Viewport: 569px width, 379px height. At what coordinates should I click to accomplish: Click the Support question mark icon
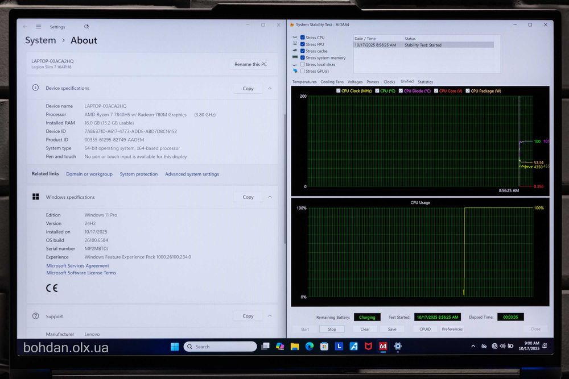(x=35, y=316)
